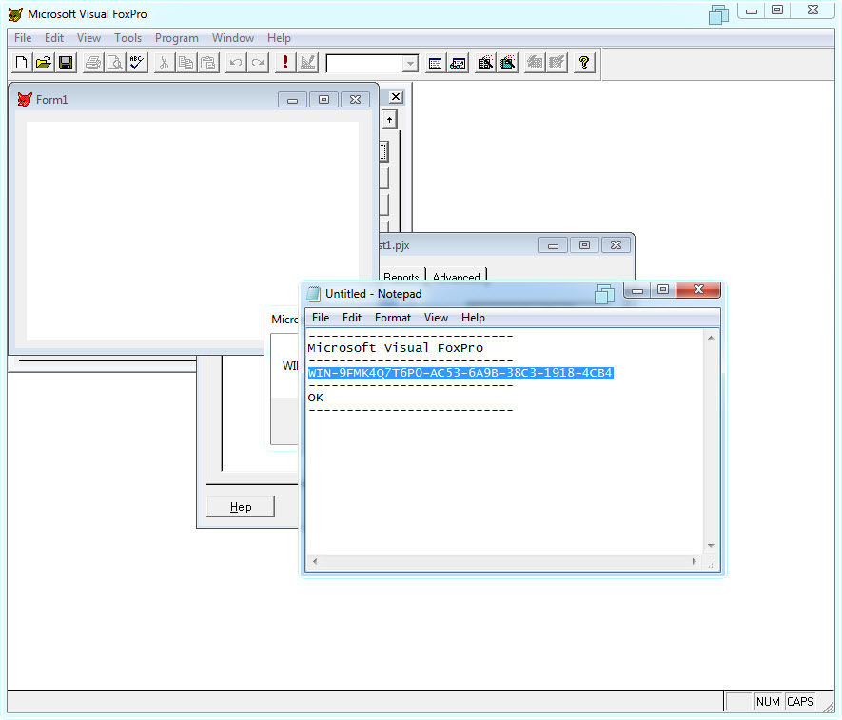Open the Window menu
842x720 pixels.
click(233, 38)
